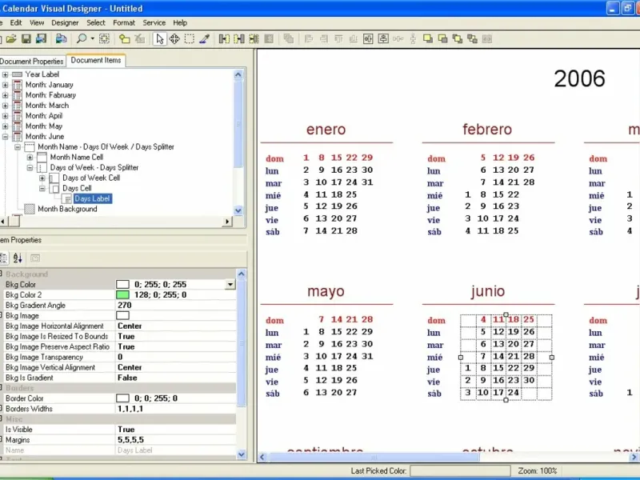Expand the Month: February node
640x480 pixels.
(x=5, y=95)
